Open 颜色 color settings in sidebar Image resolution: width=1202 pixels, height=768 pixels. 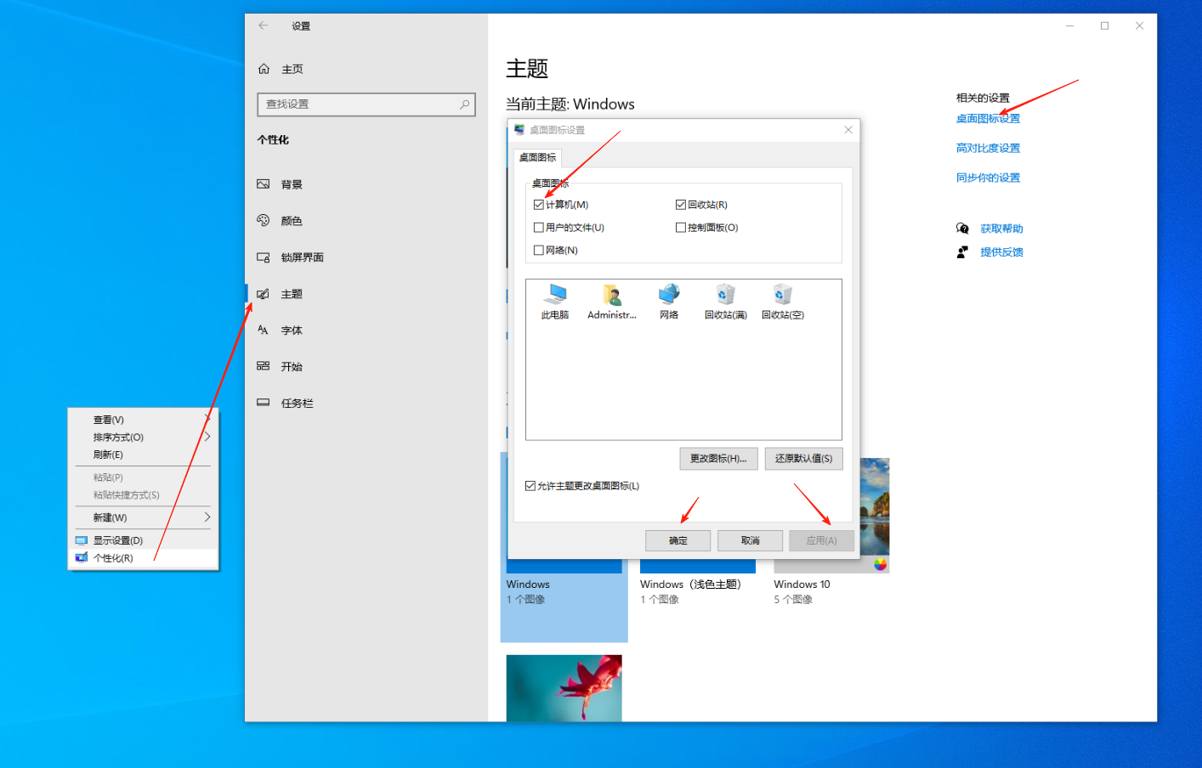(292, 221)
